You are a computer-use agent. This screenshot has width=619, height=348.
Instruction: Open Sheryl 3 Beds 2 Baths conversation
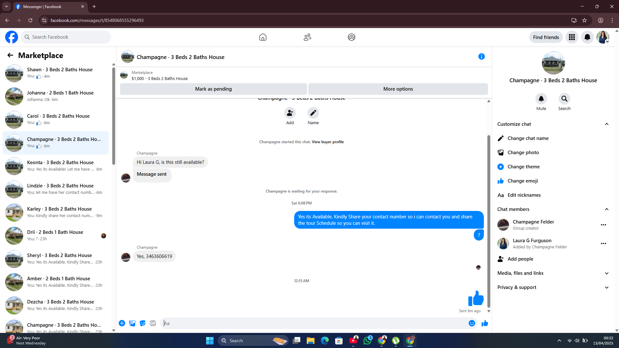pyautogui.click(x=55, y=259)
